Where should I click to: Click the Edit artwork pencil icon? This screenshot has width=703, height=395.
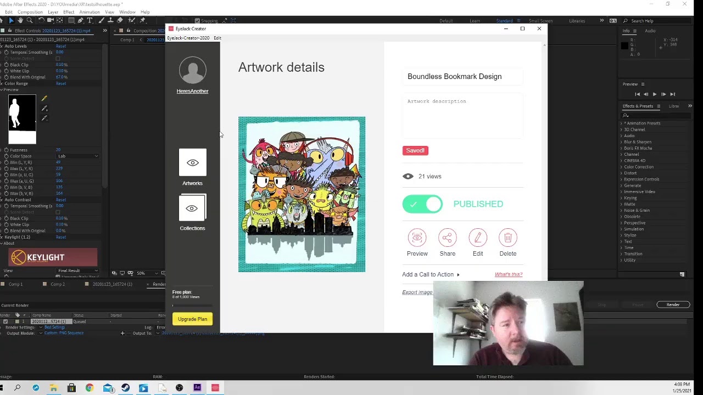[x=478, y=238]
